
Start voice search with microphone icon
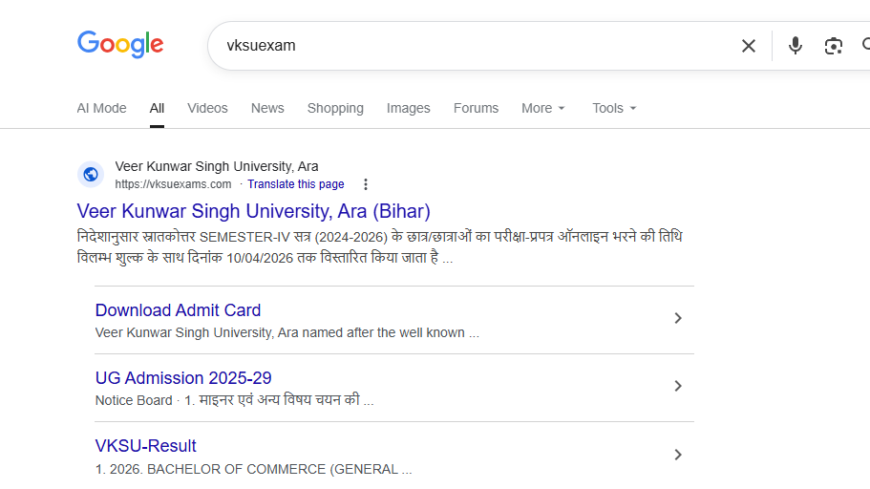tap(795, 46)
